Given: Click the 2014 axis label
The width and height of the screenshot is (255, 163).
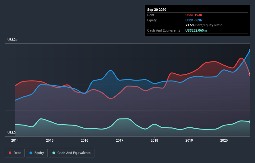Looking at the screenshot, I should pos(15,140).
